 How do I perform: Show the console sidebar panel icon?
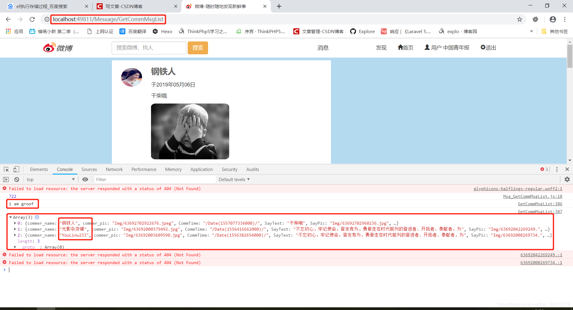pyautogui.click(x=6, y=179)
